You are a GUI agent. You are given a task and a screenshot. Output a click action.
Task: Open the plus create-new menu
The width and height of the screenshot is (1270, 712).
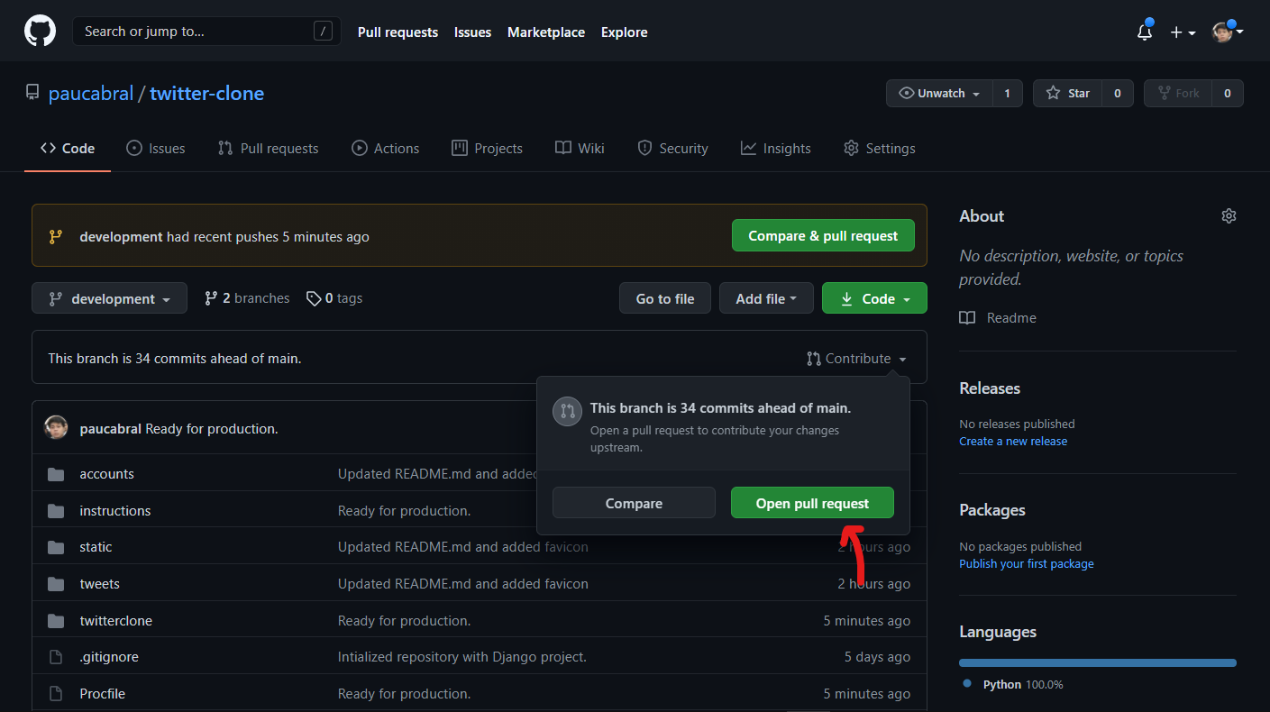point(1183,32)
